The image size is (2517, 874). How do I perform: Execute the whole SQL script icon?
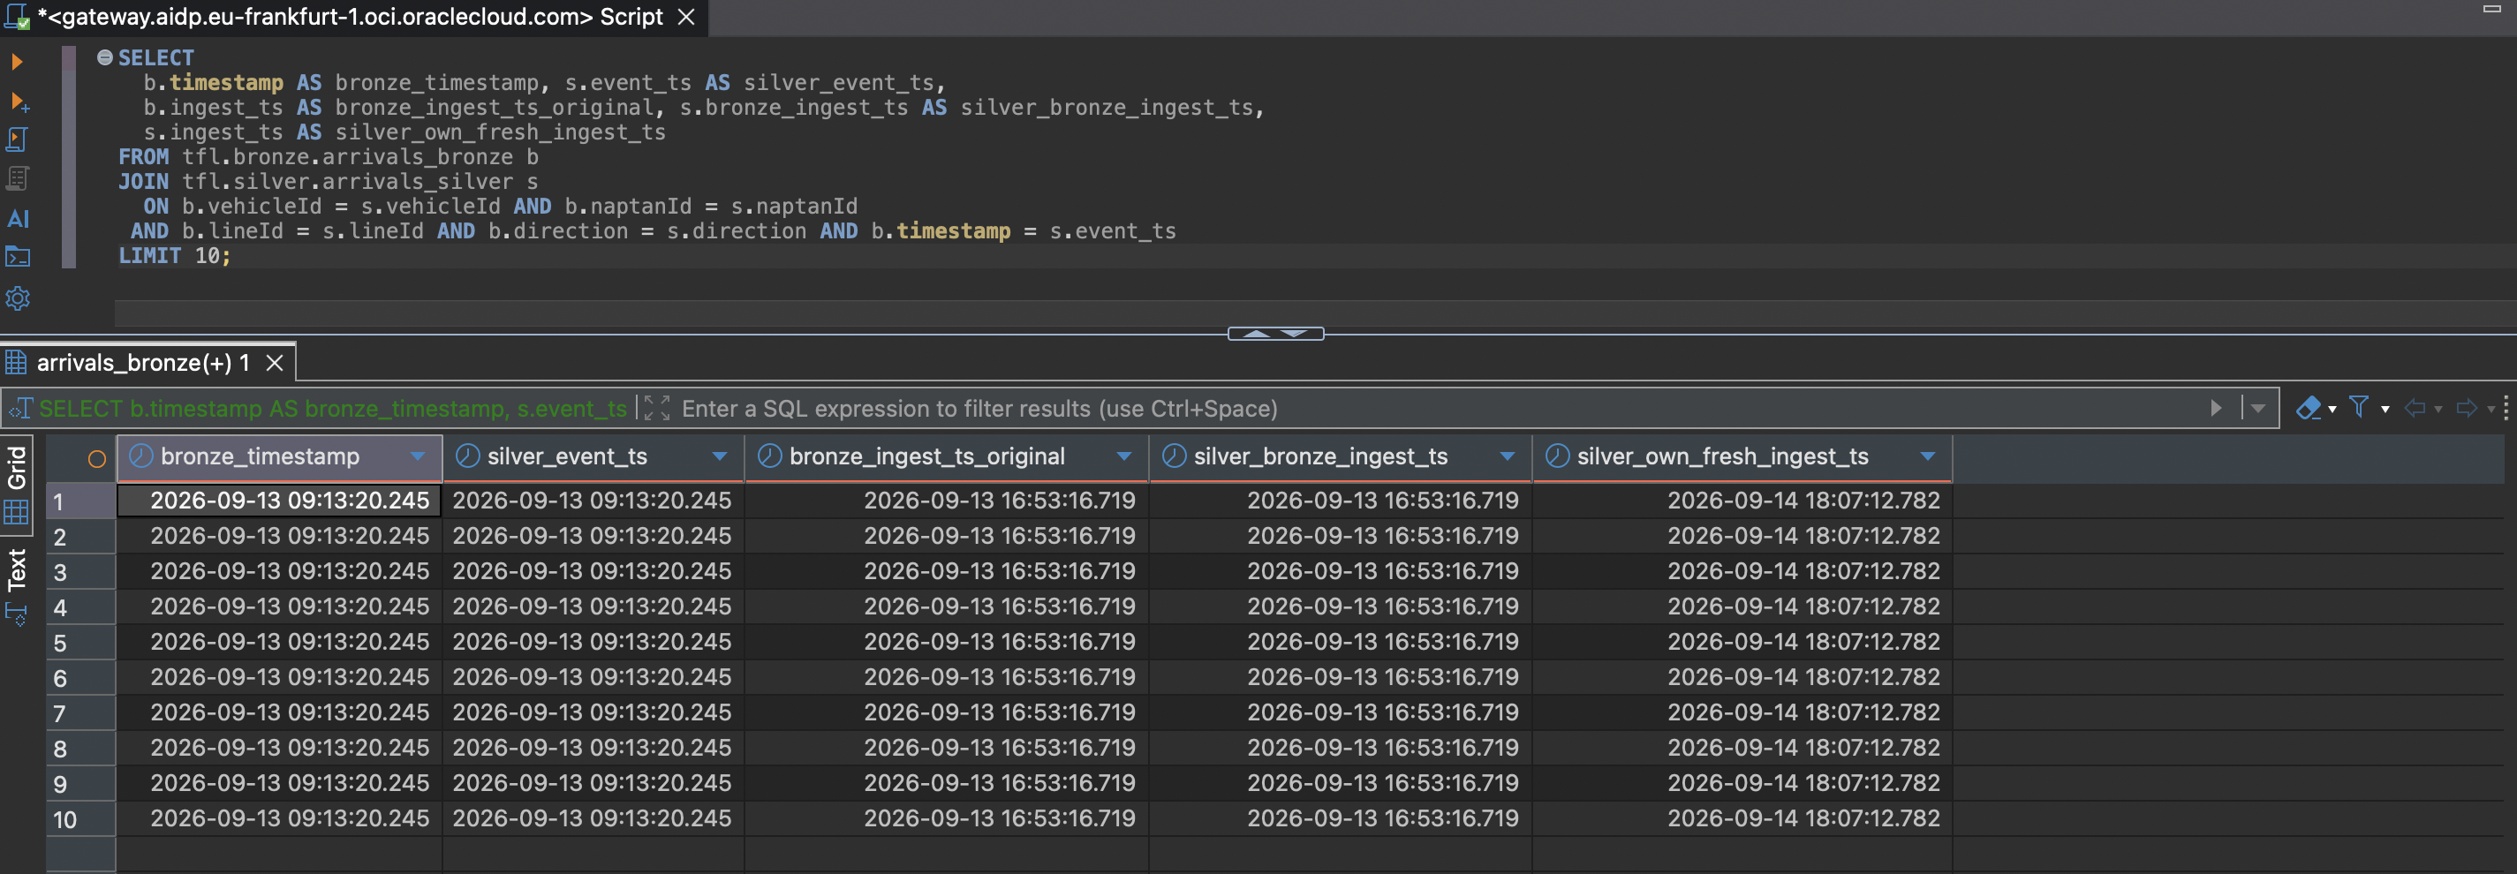(x=17, y=139)
